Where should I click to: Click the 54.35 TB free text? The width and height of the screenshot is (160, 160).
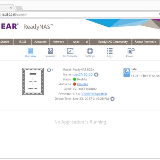tap(146, 76)
